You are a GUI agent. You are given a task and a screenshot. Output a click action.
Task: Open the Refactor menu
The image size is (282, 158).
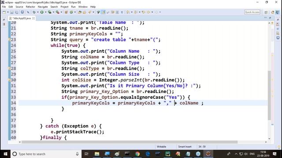(x=30, y=7)
